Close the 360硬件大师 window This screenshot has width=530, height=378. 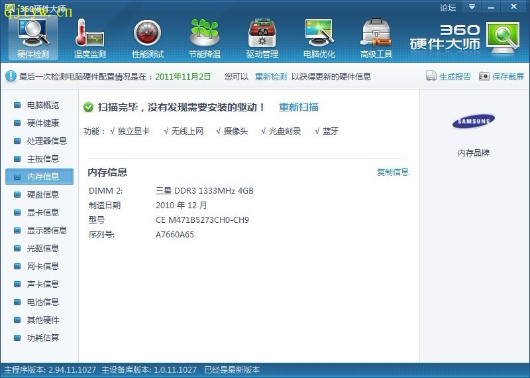point(514,7)
